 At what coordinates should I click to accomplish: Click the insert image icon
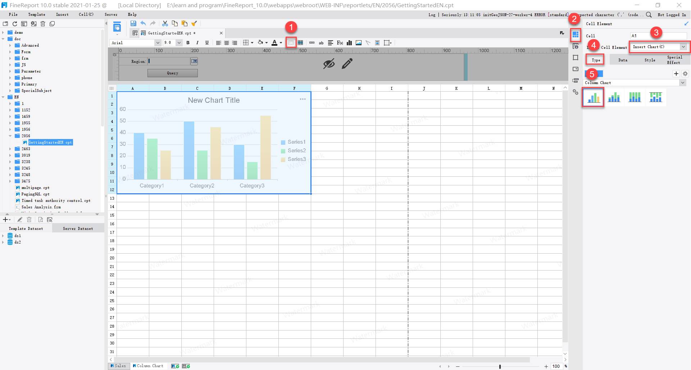tap(359, 43)
